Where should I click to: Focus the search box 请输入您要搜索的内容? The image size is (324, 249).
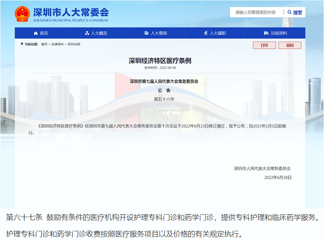click(256, 13)
